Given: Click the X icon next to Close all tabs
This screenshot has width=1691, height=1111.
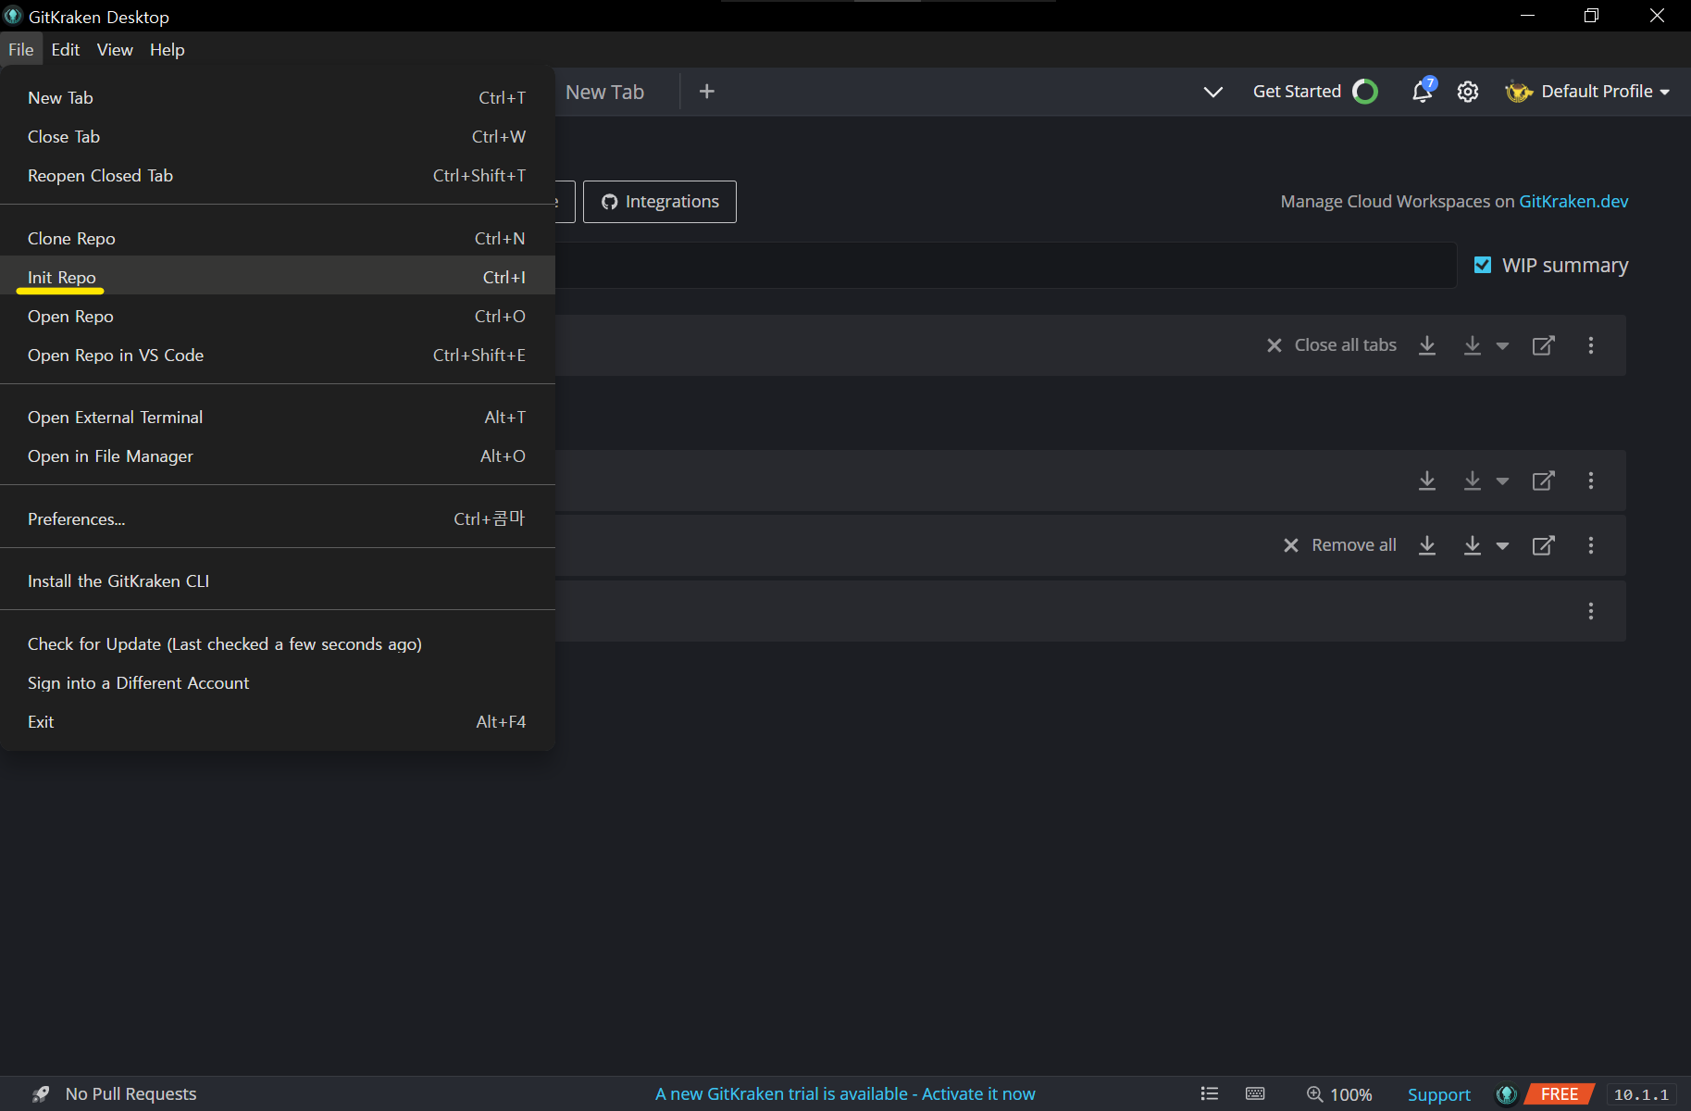Looking at the screenshot, I should pos(1274,345).
